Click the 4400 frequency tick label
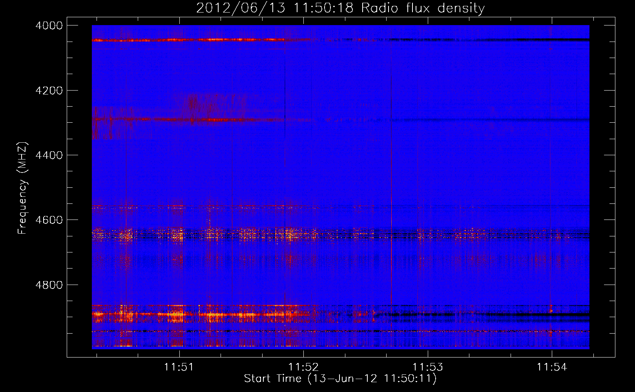Image resolution: width=635 pixels, height=392 pixels. 49,155
